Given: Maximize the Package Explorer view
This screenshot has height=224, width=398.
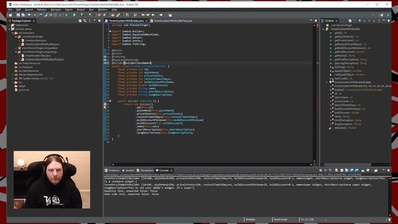Looking at the screenshot, I should click(x=99, y=21).
